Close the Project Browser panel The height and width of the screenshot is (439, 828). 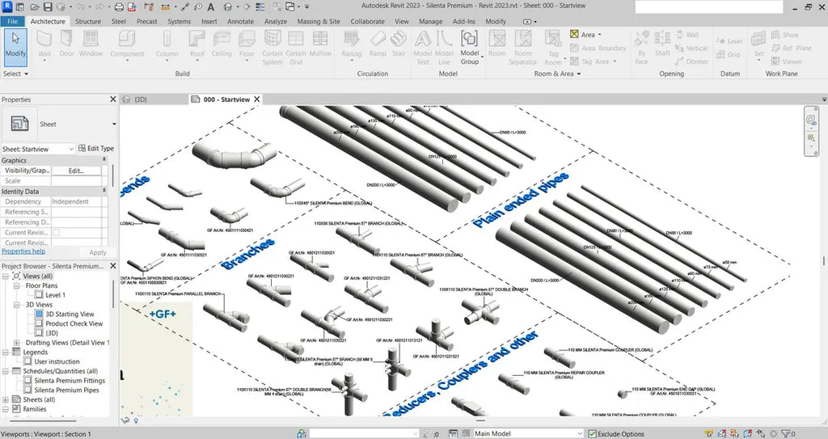click(x=113, y=266)
